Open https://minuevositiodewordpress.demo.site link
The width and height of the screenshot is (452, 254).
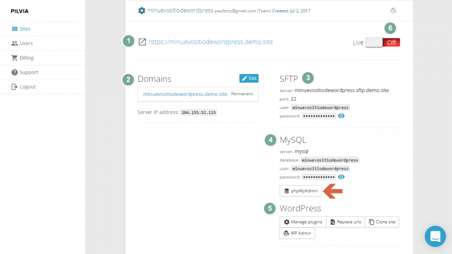211,42
